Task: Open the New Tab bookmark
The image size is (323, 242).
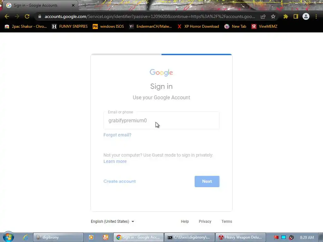Action: pos(235,26)
